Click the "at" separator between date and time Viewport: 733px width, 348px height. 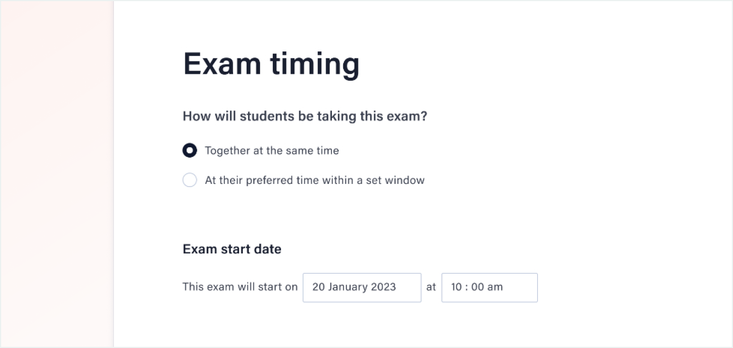click(x=431, y=287)
